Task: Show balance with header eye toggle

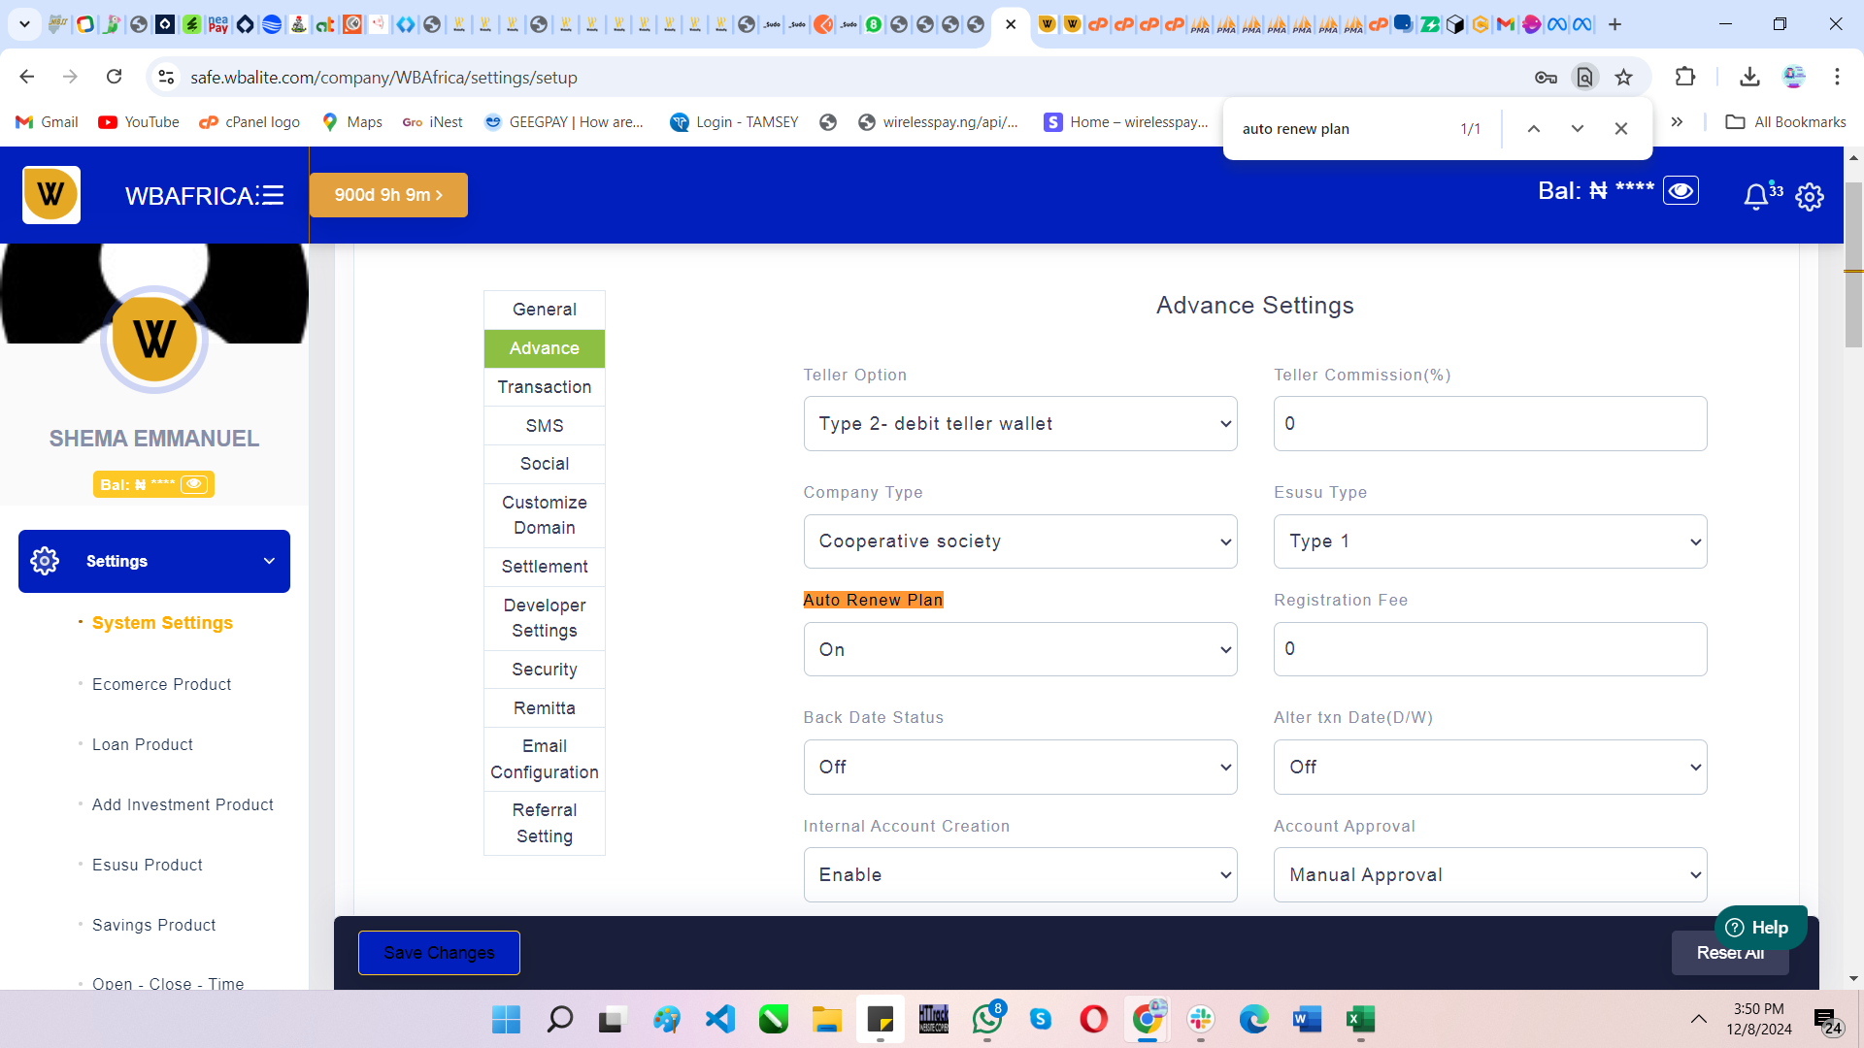Action: pos(1681,191)
